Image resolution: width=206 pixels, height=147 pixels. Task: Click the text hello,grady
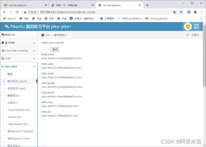point(48,83)
